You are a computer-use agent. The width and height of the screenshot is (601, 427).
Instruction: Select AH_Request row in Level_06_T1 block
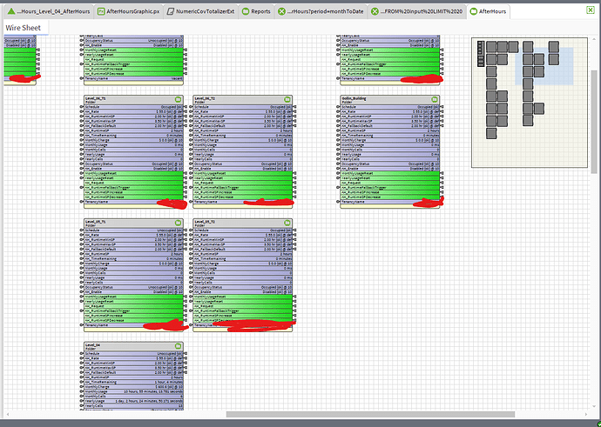pos(133,183)
